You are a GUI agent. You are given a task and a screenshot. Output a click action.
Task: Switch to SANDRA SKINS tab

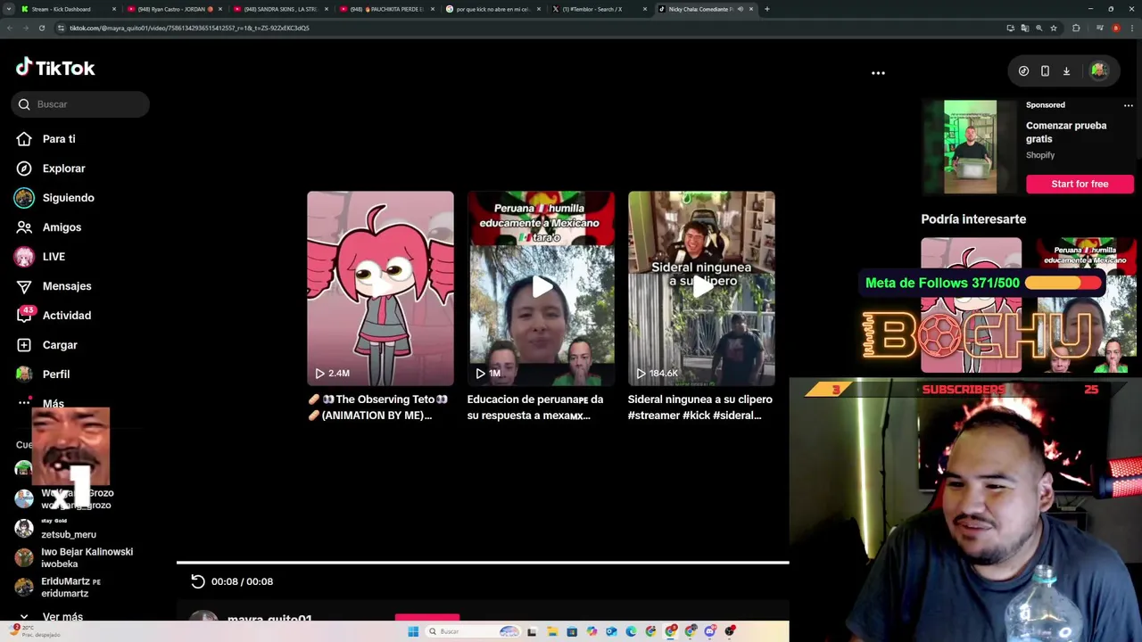click(x=281, y=9)
